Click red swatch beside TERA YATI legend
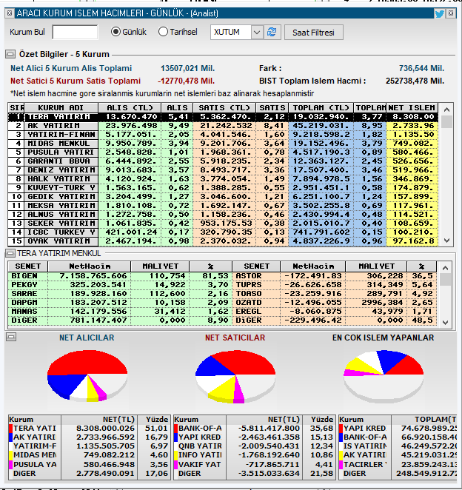 click(x=11, y=429)
